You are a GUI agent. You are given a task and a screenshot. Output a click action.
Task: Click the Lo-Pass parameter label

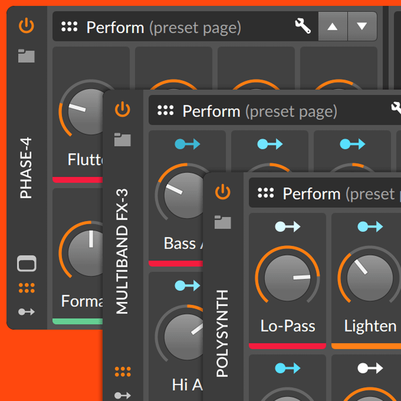click(x=288, y=326)
